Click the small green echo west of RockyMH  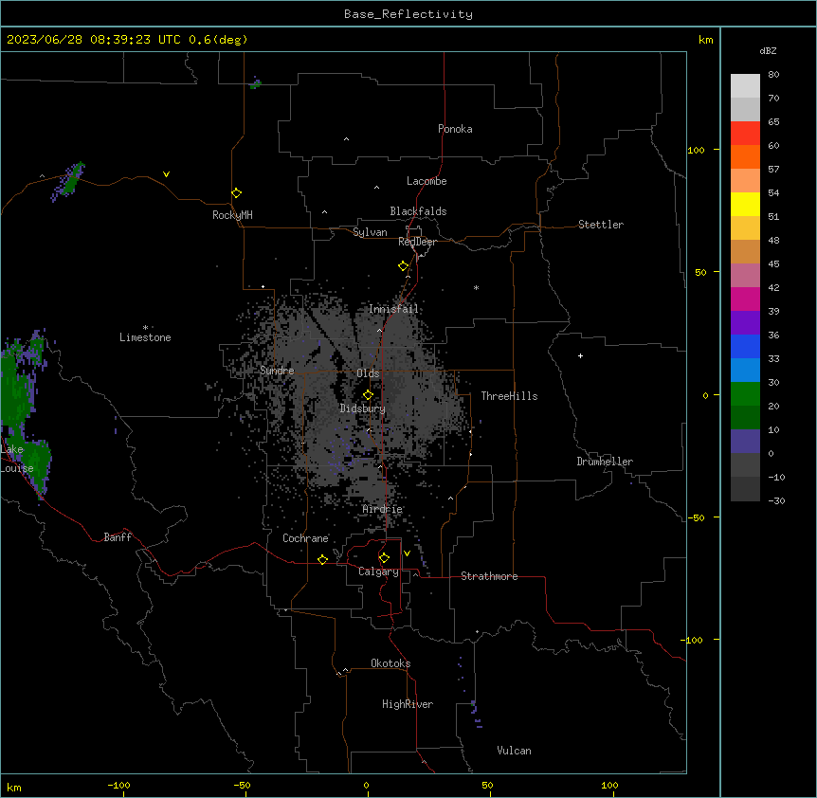[x=71, y=180]
